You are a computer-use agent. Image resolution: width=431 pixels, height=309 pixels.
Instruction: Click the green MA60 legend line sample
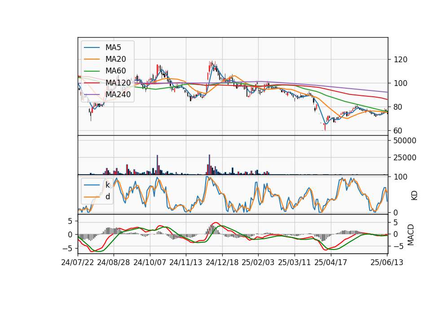pos(92,71)
